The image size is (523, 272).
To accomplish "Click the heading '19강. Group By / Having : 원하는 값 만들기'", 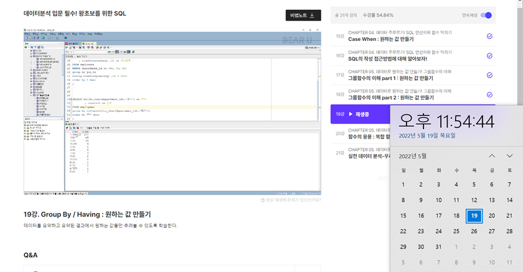I will point(87,214).
